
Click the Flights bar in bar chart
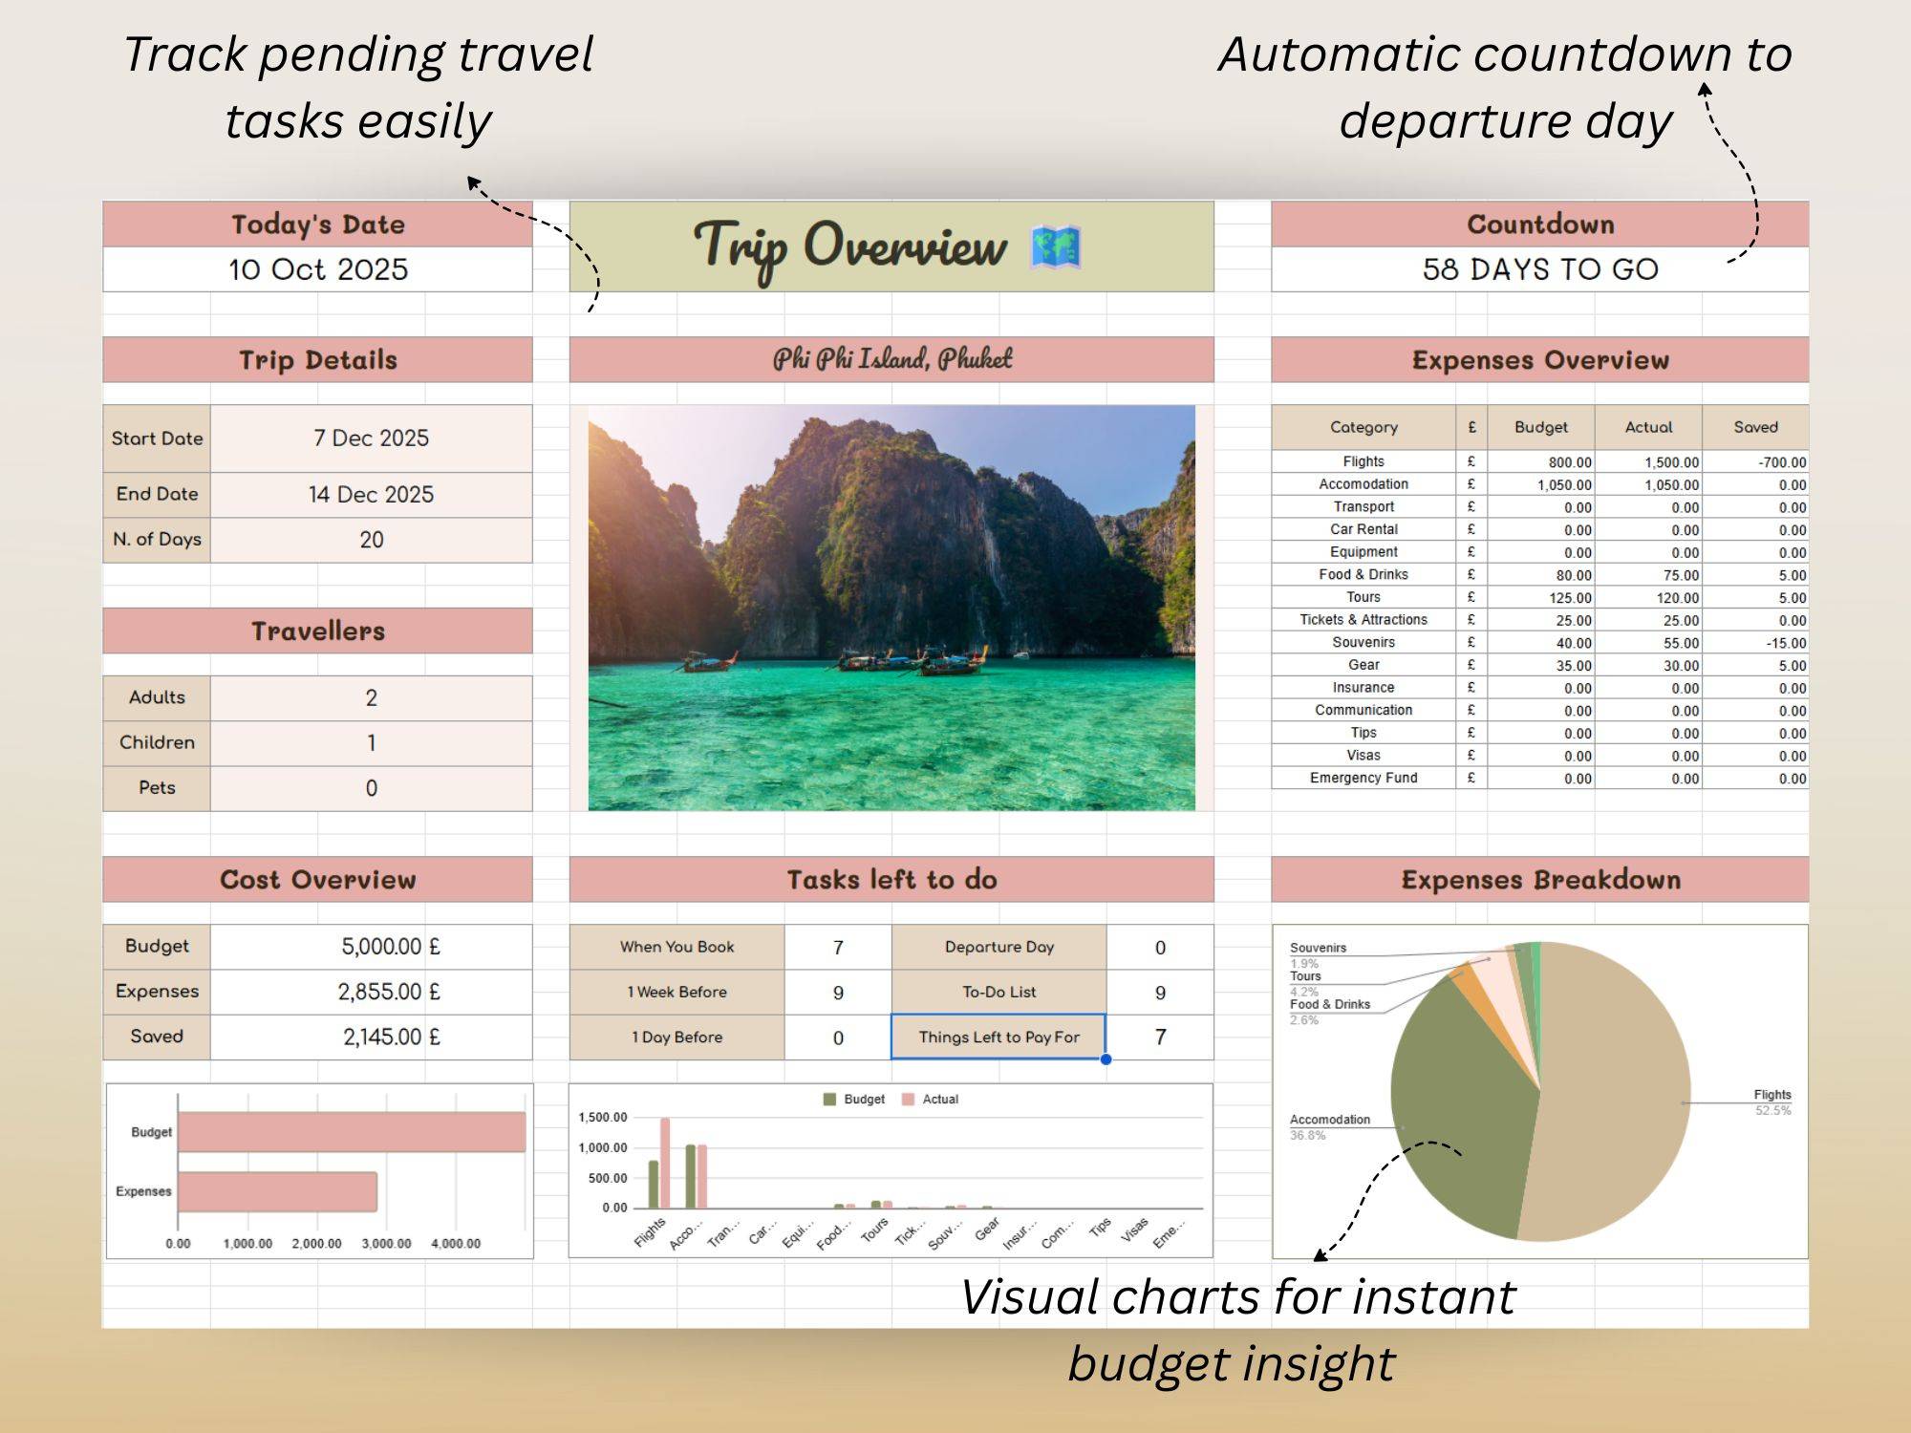point(665,1163)
